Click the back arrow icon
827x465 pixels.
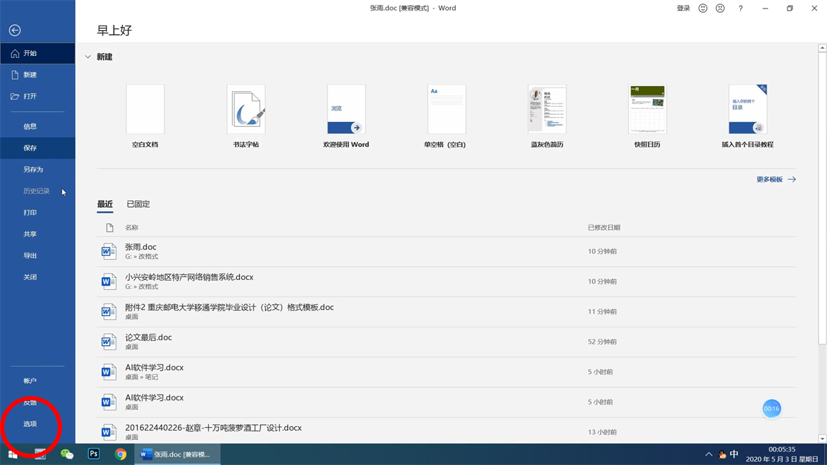click(x=14, y=30)
